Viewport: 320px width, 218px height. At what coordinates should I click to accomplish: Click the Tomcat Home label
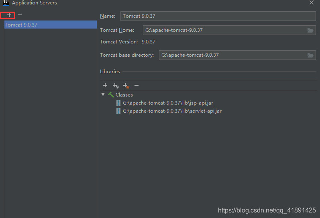pyautogui.click(x=117, y=30)
